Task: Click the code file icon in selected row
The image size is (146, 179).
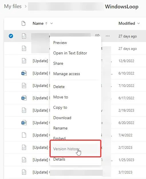Action: click(24, 36)
